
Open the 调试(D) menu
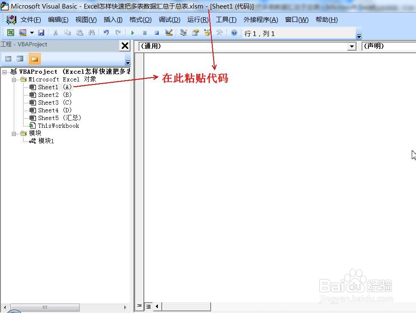tap(169, 20)
